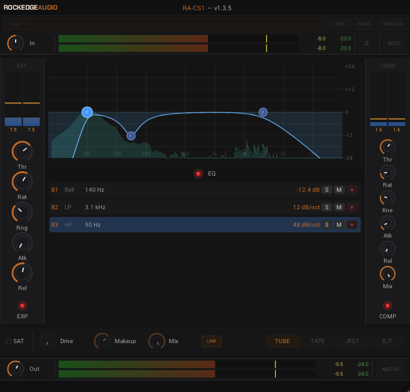Select EQ band node 2 on the graph
This screenshot has height=392, width=410.
pyautogui.click(x=263, y=112)
